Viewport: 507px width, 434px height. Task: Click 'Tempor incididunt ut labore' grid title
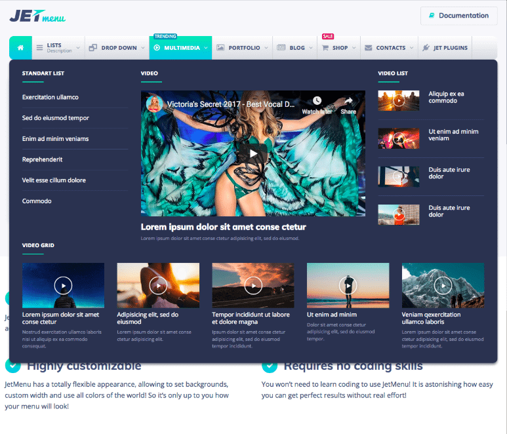(251, 318)
